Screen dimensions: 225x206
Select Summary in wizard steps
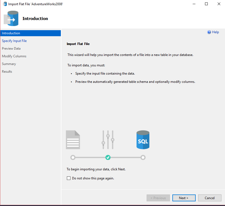tap(9, 64)
